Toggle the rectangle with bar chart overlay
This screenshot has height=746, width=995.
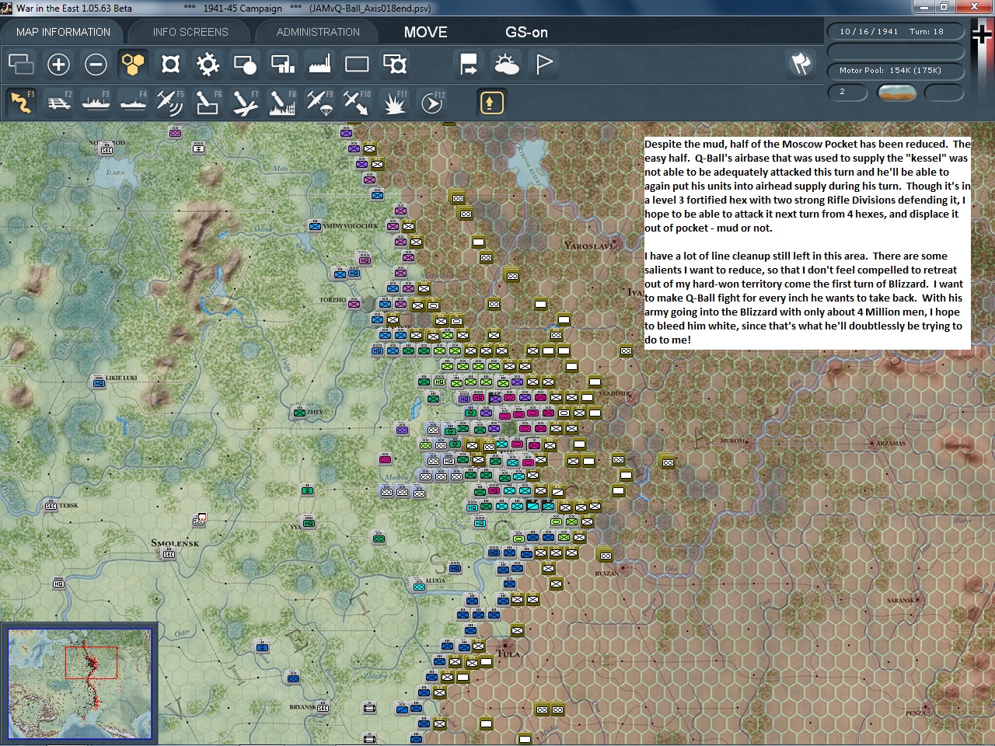coord(282,64)
